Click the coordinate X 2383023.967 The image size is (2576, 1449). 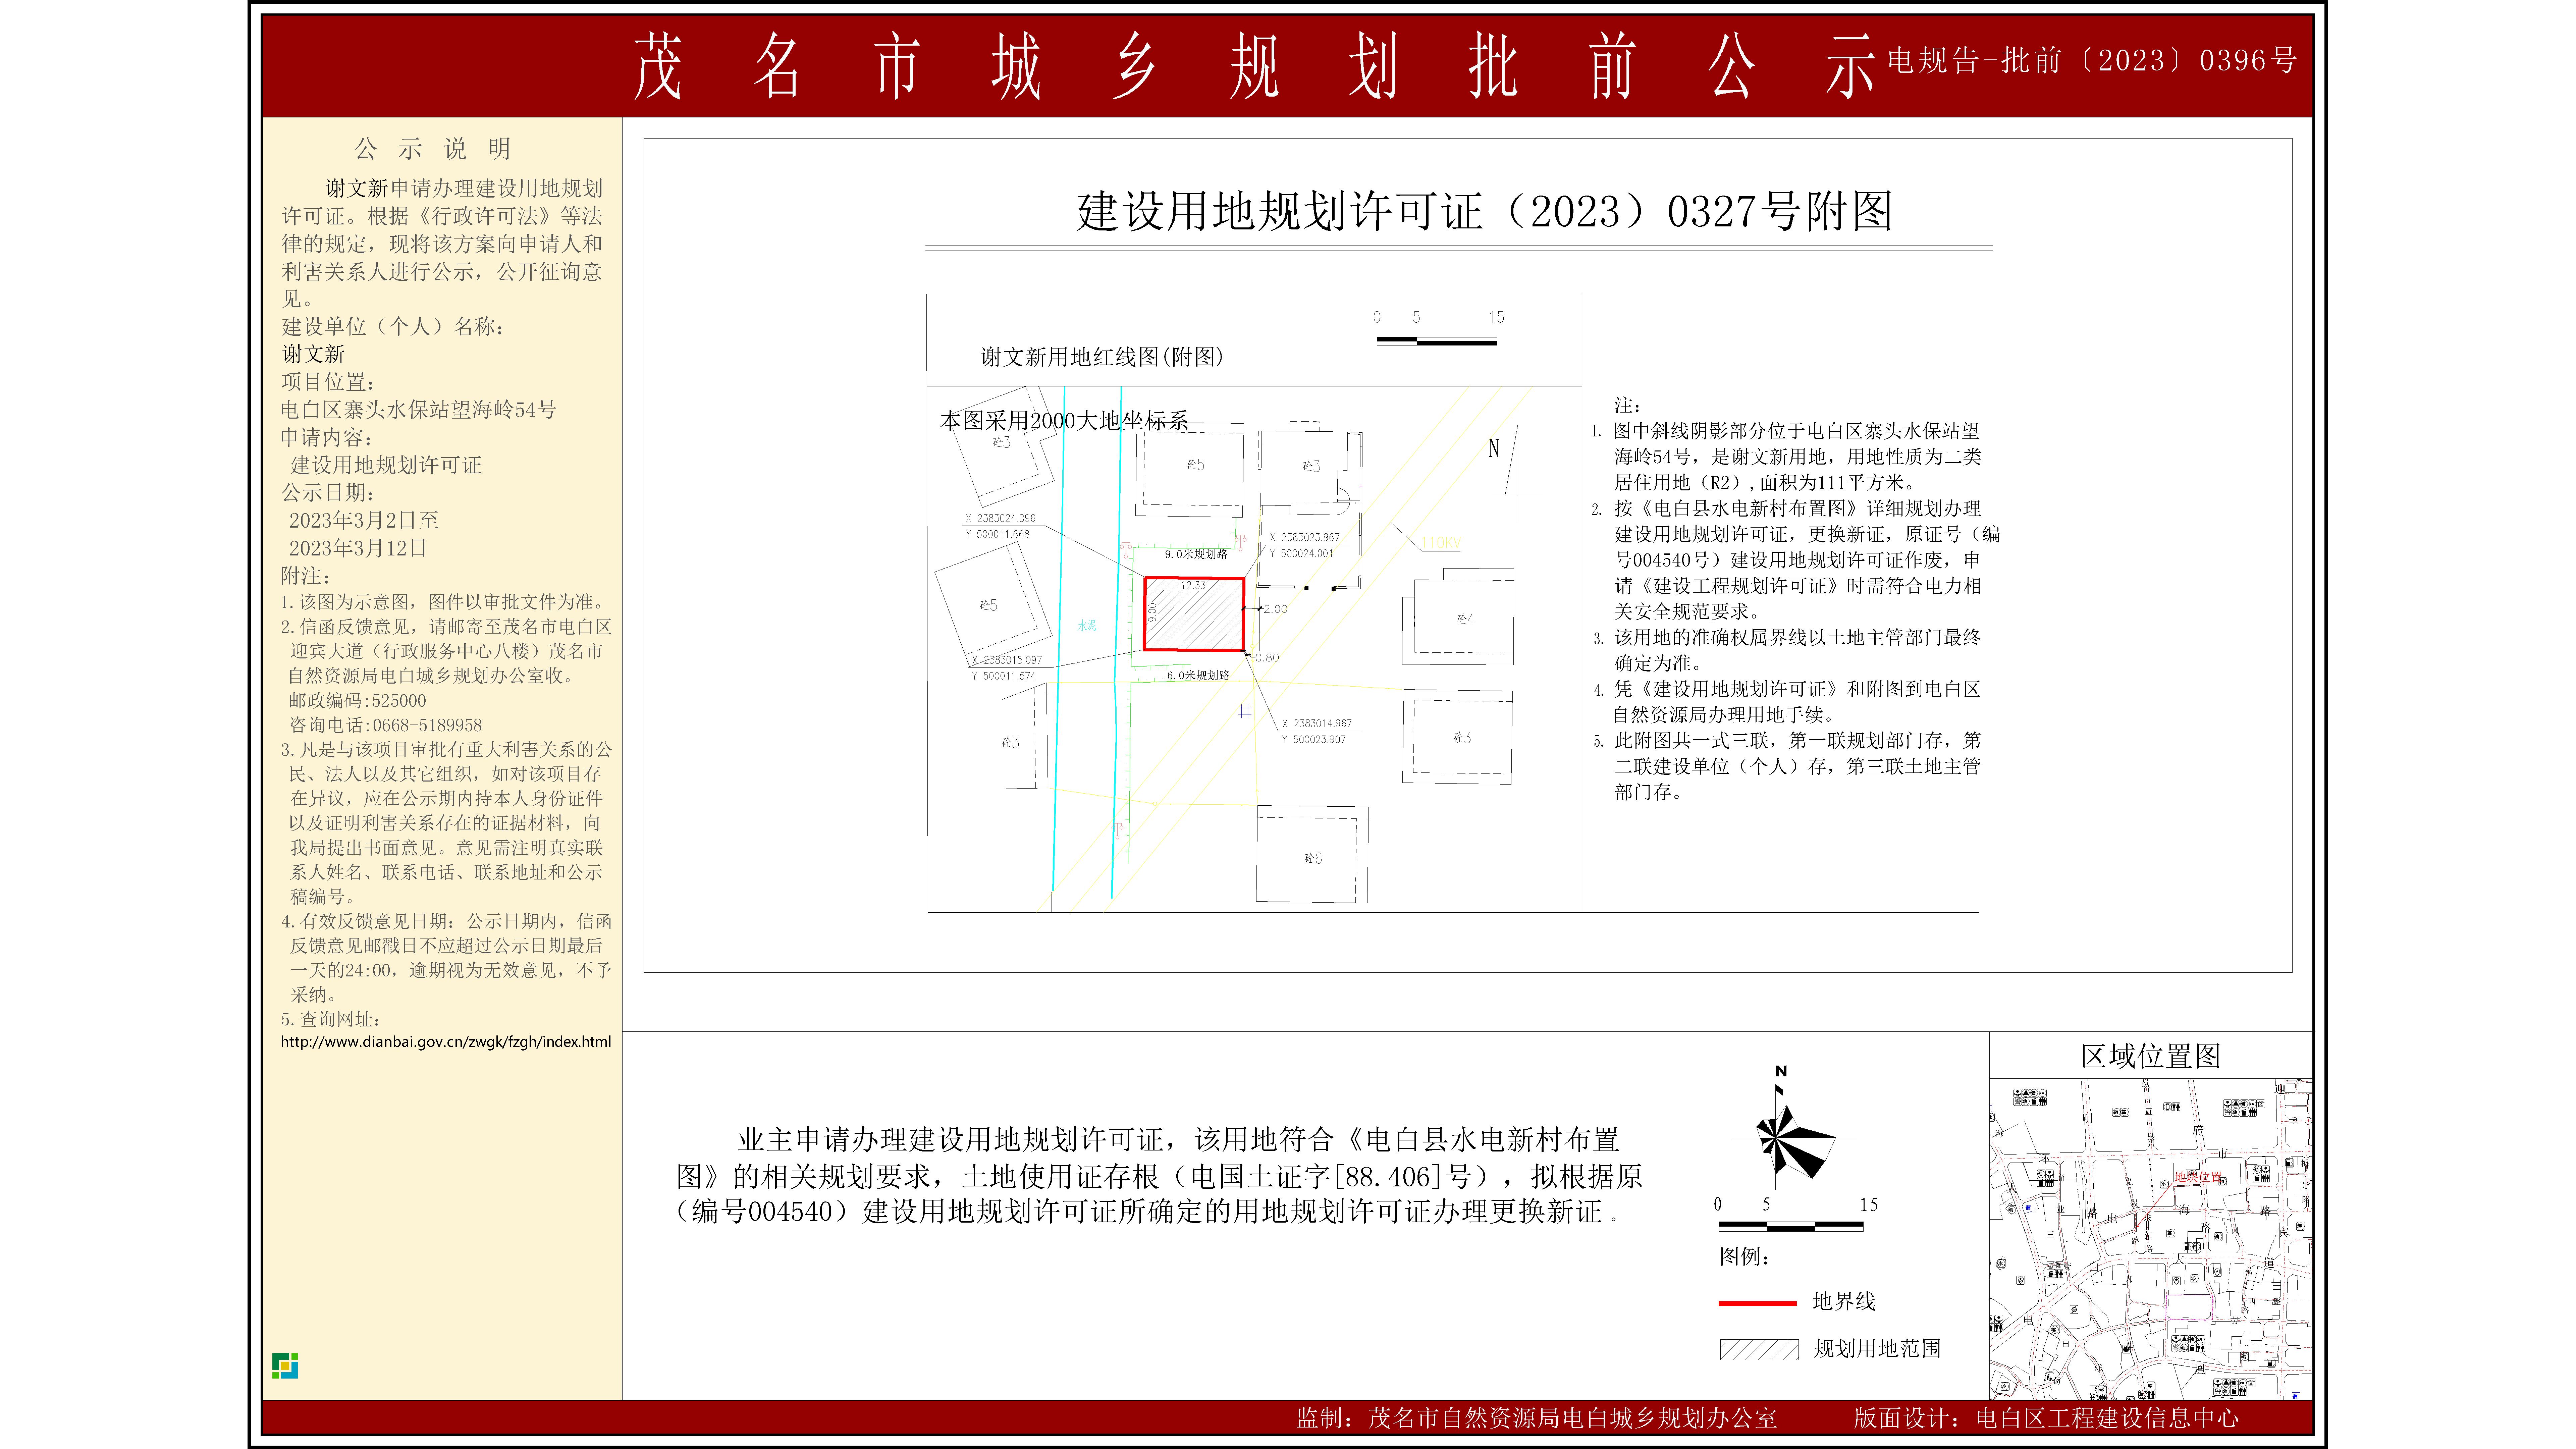pos(1304,538)
